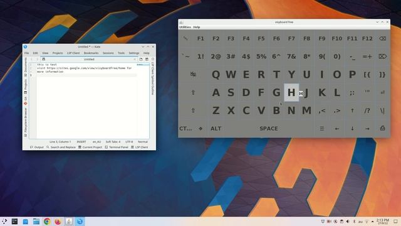This screenshot has width=401, height=226.
Task: Open the UTF-8 encoding dropdown
Action: pos(129,142)
